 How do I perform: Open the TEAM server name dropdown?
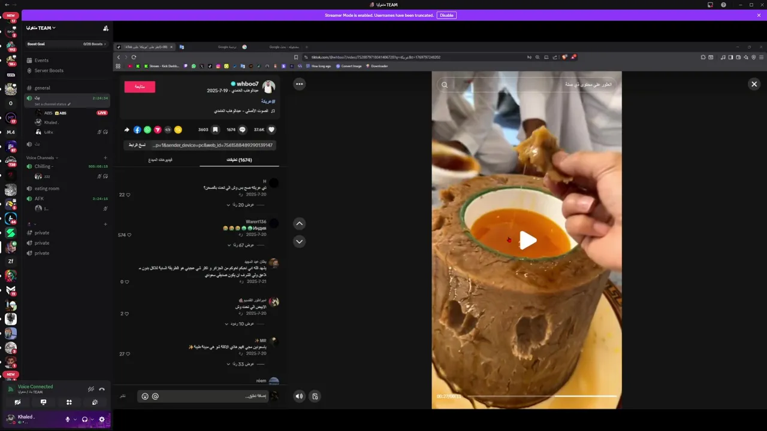(x=41, y=28)
